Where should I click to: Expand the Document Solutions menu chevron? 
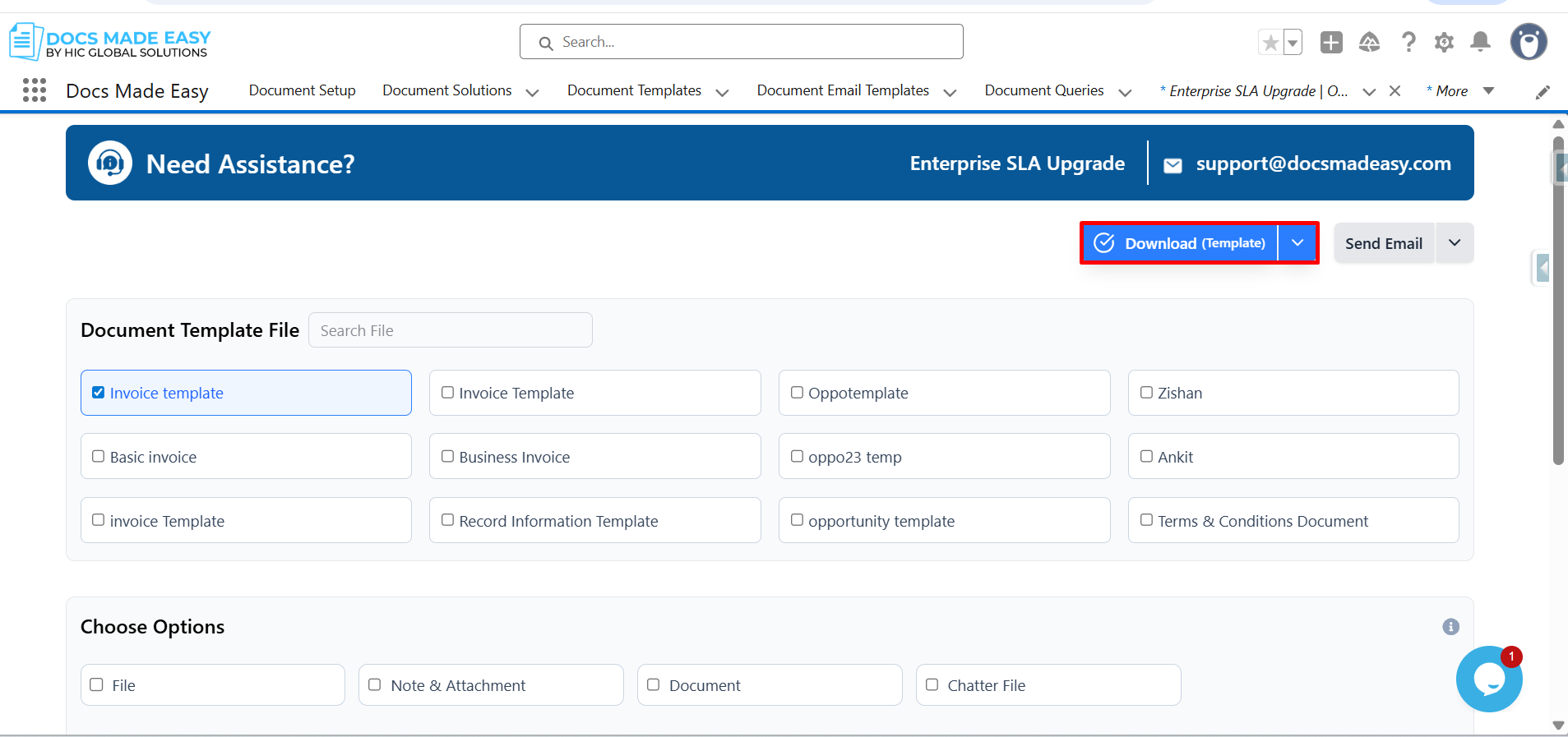click(x=532, y=93)
